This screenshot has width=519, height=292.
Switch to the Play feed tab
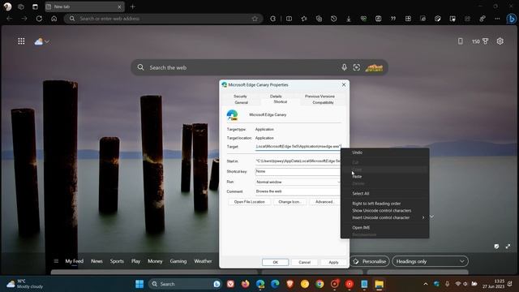pos(135,261)
